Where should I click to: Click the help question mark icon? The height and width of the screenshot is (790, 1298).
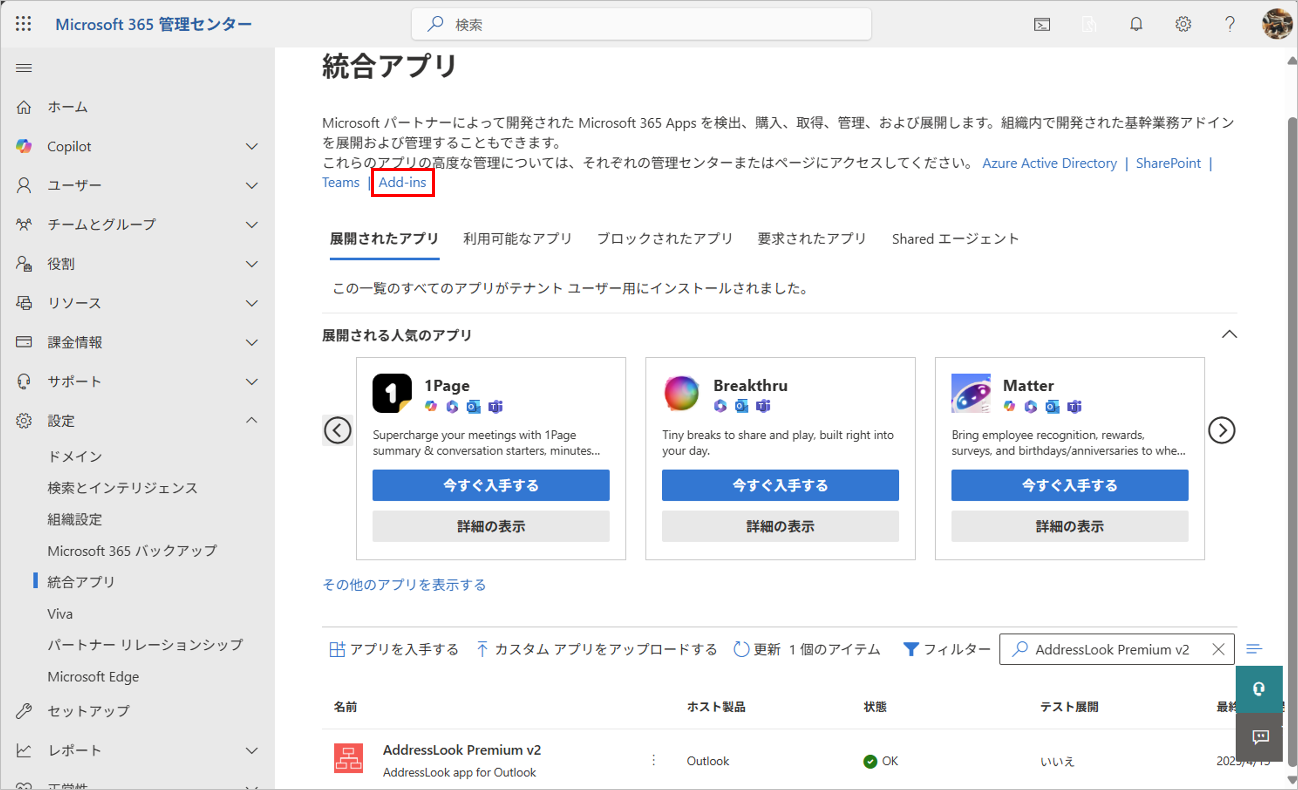coord(1230,24)
